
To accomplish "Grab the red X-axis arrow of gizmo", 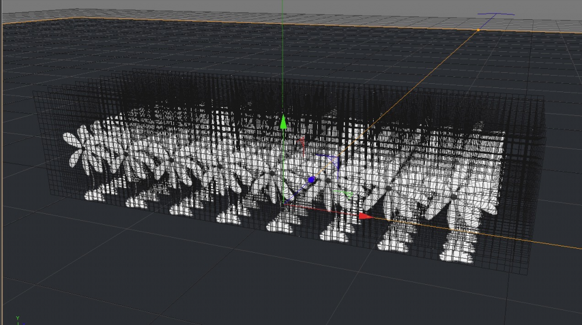I will tap(366, 216).
